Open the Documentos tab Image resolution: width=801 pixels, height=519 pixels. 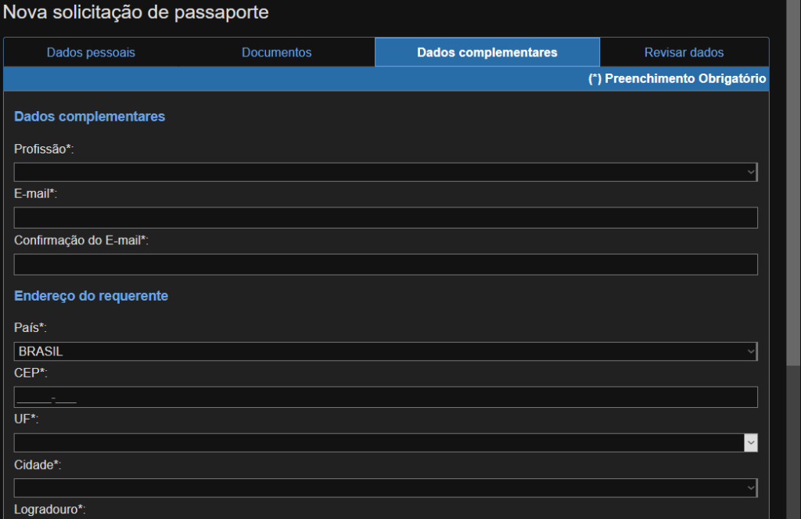point(276,52)
